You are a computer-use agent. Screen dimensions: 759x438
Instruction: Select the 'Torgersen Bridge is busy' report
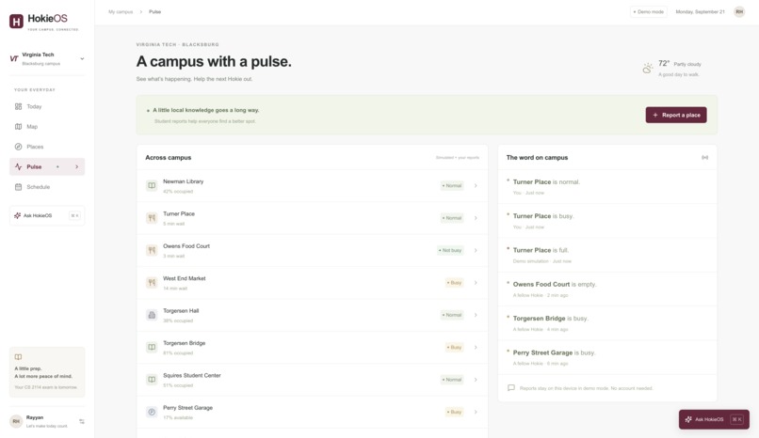607,323
